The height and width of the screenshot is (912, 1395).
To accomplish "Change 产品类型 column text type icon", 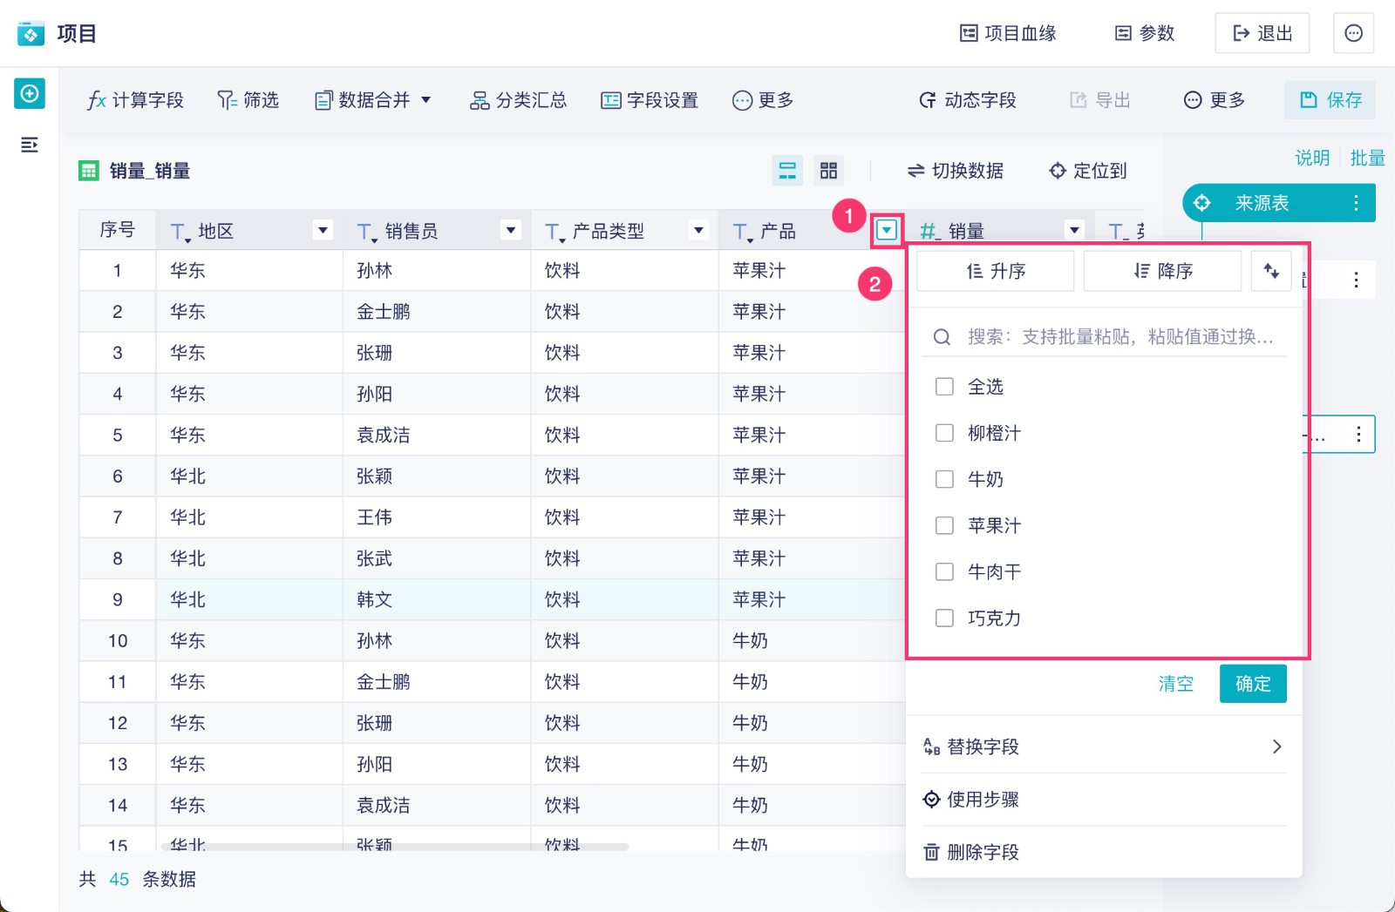I will [555, 232].
